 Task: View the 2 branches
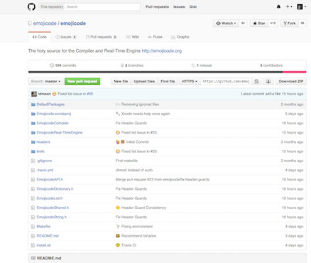132,65
